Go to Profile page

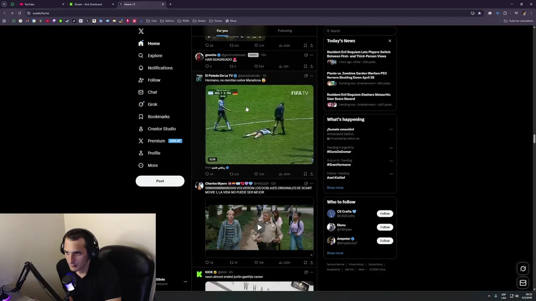click(149, 153)
